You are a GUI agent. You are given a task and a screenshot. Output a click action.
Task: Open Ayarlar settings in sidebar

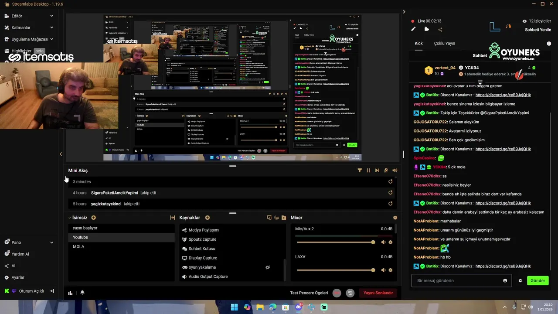[x=15, y=277]
